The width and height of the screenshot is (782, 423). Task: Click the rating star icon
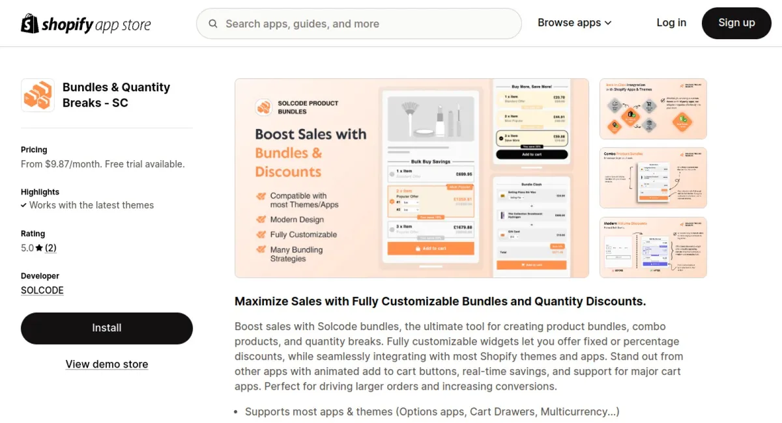click(39, 248)
